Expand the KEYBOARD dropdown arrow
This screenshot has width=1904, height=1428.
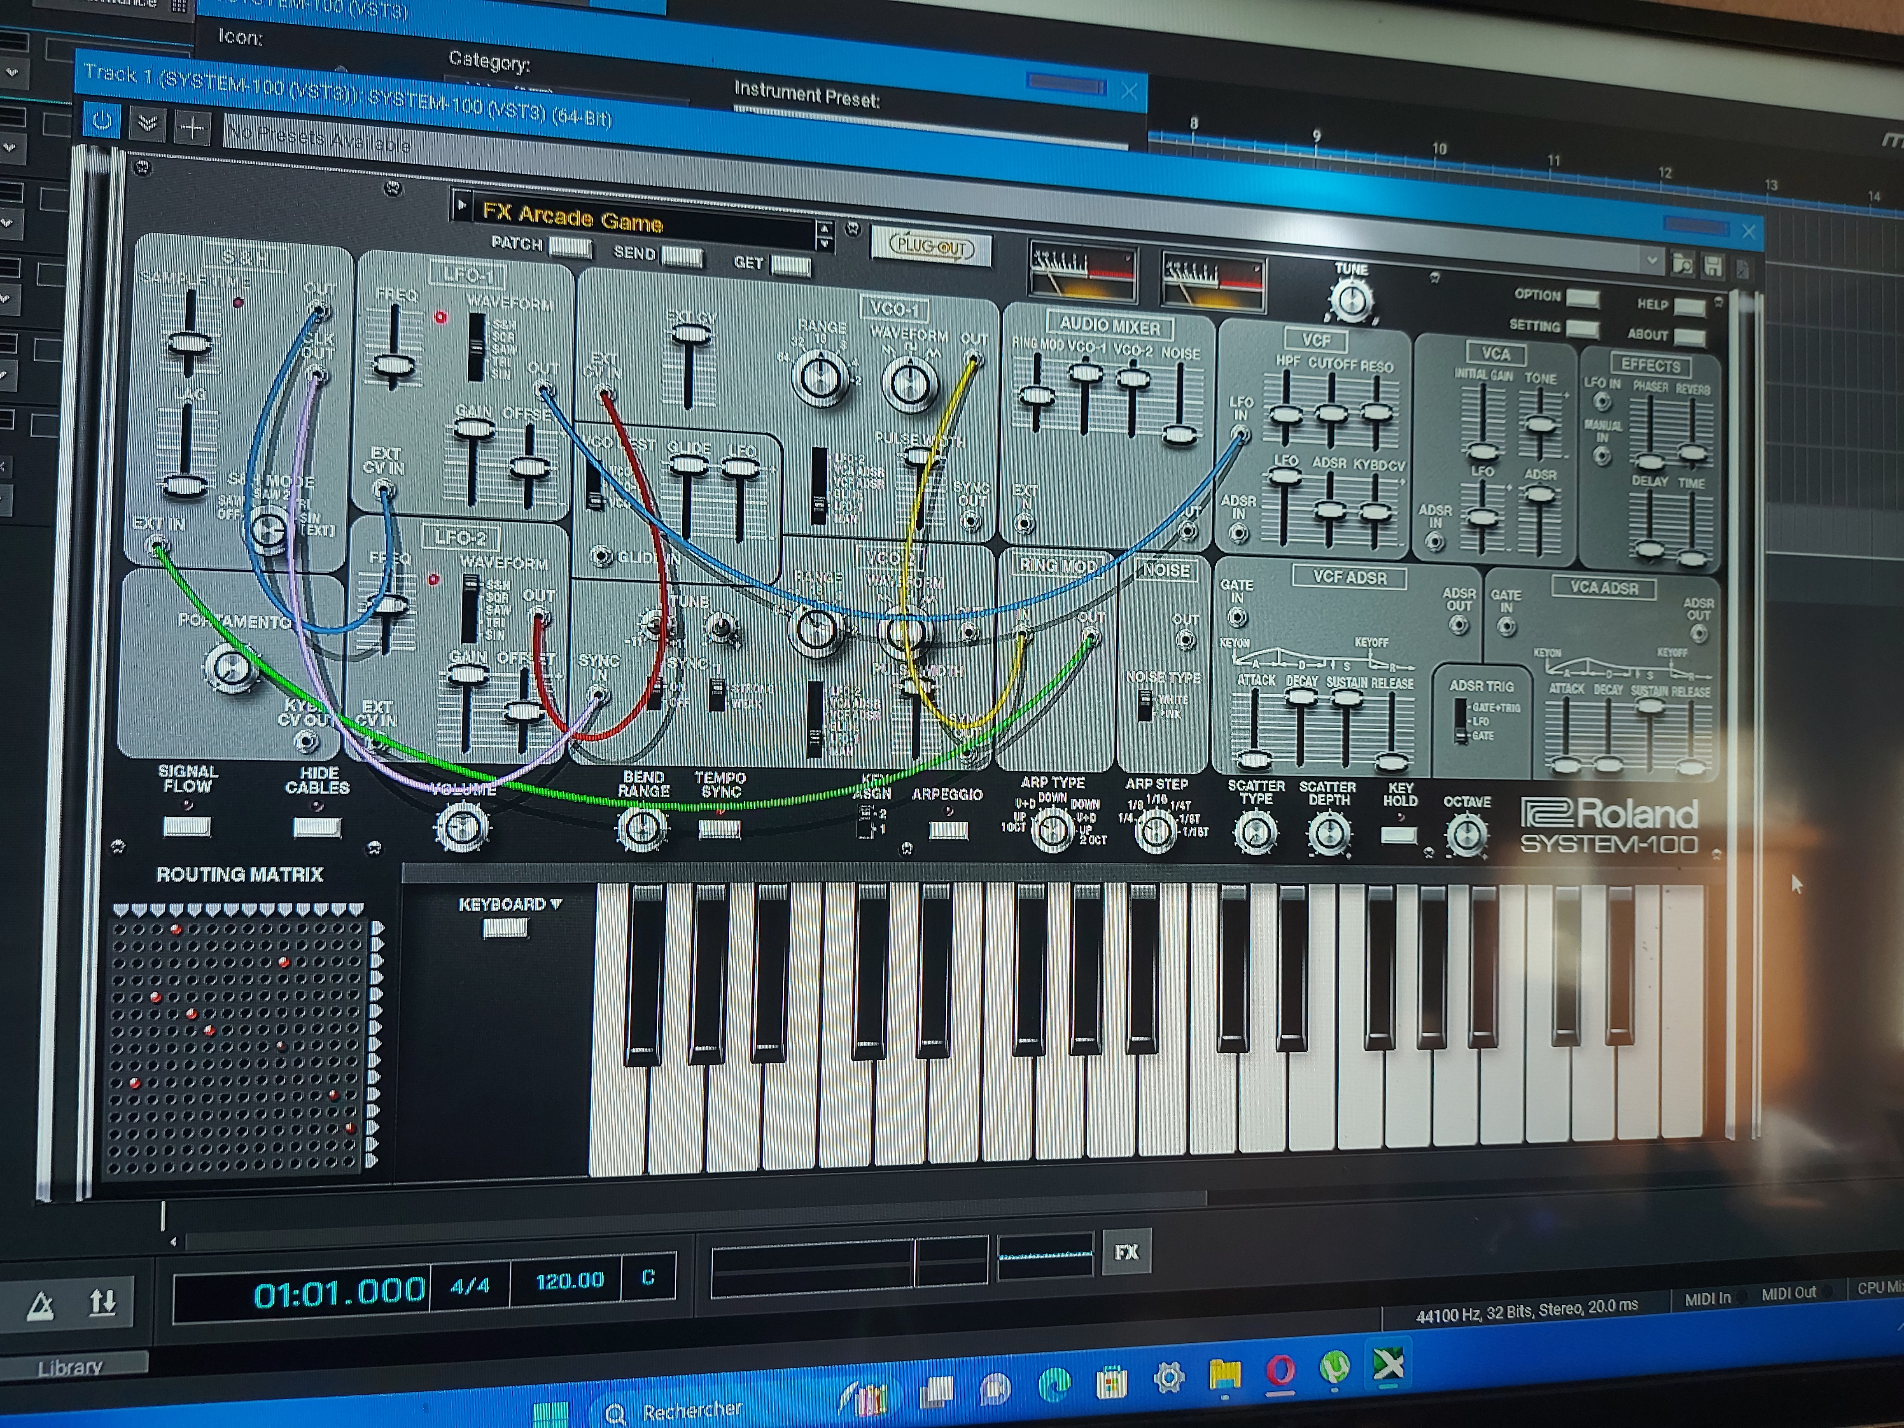(556, 904)
